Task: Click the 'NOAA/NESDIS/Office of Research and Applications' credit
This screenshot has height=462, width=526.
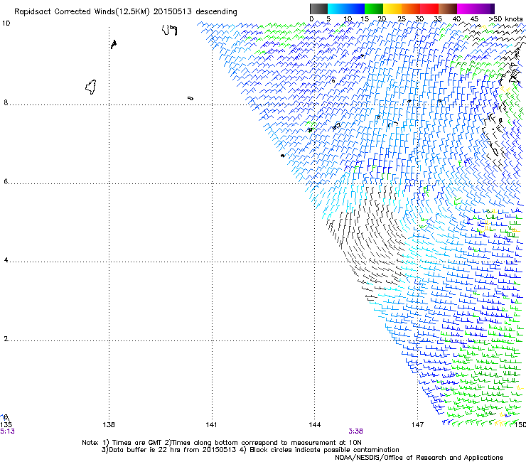Action: tap(419, 458)
